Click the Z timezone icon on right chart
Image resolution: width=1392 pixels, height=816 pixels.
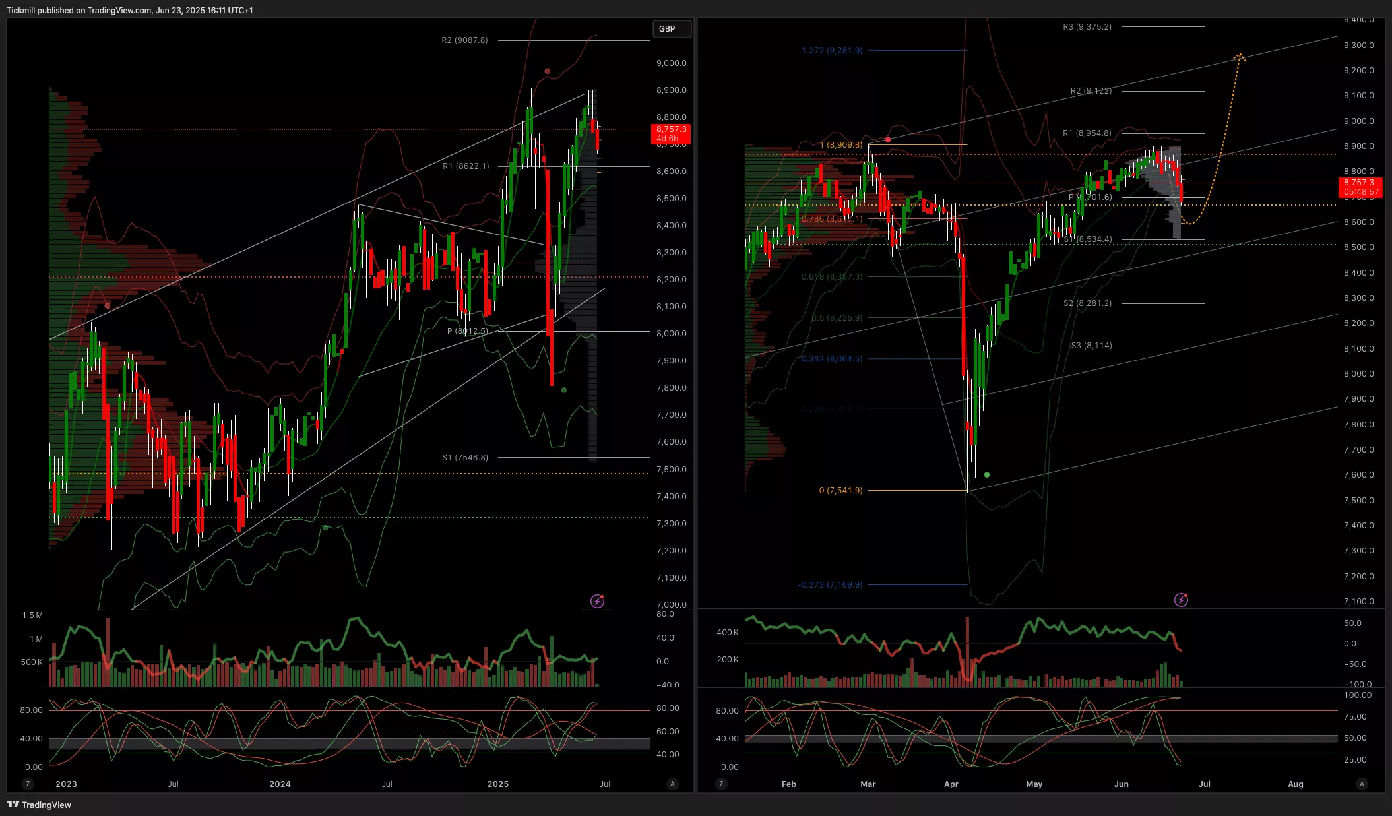721,784
